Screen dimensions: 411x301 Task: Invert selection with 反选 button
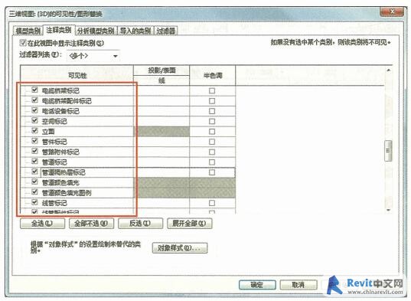(x=140, y=224)
